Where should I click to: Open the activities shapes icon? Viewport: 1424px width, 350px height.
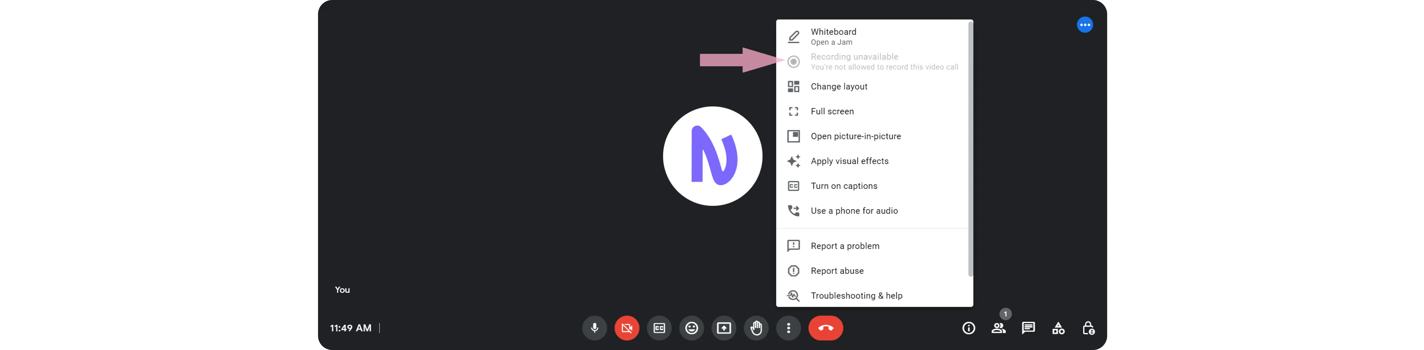click(x=1058, y=328)
